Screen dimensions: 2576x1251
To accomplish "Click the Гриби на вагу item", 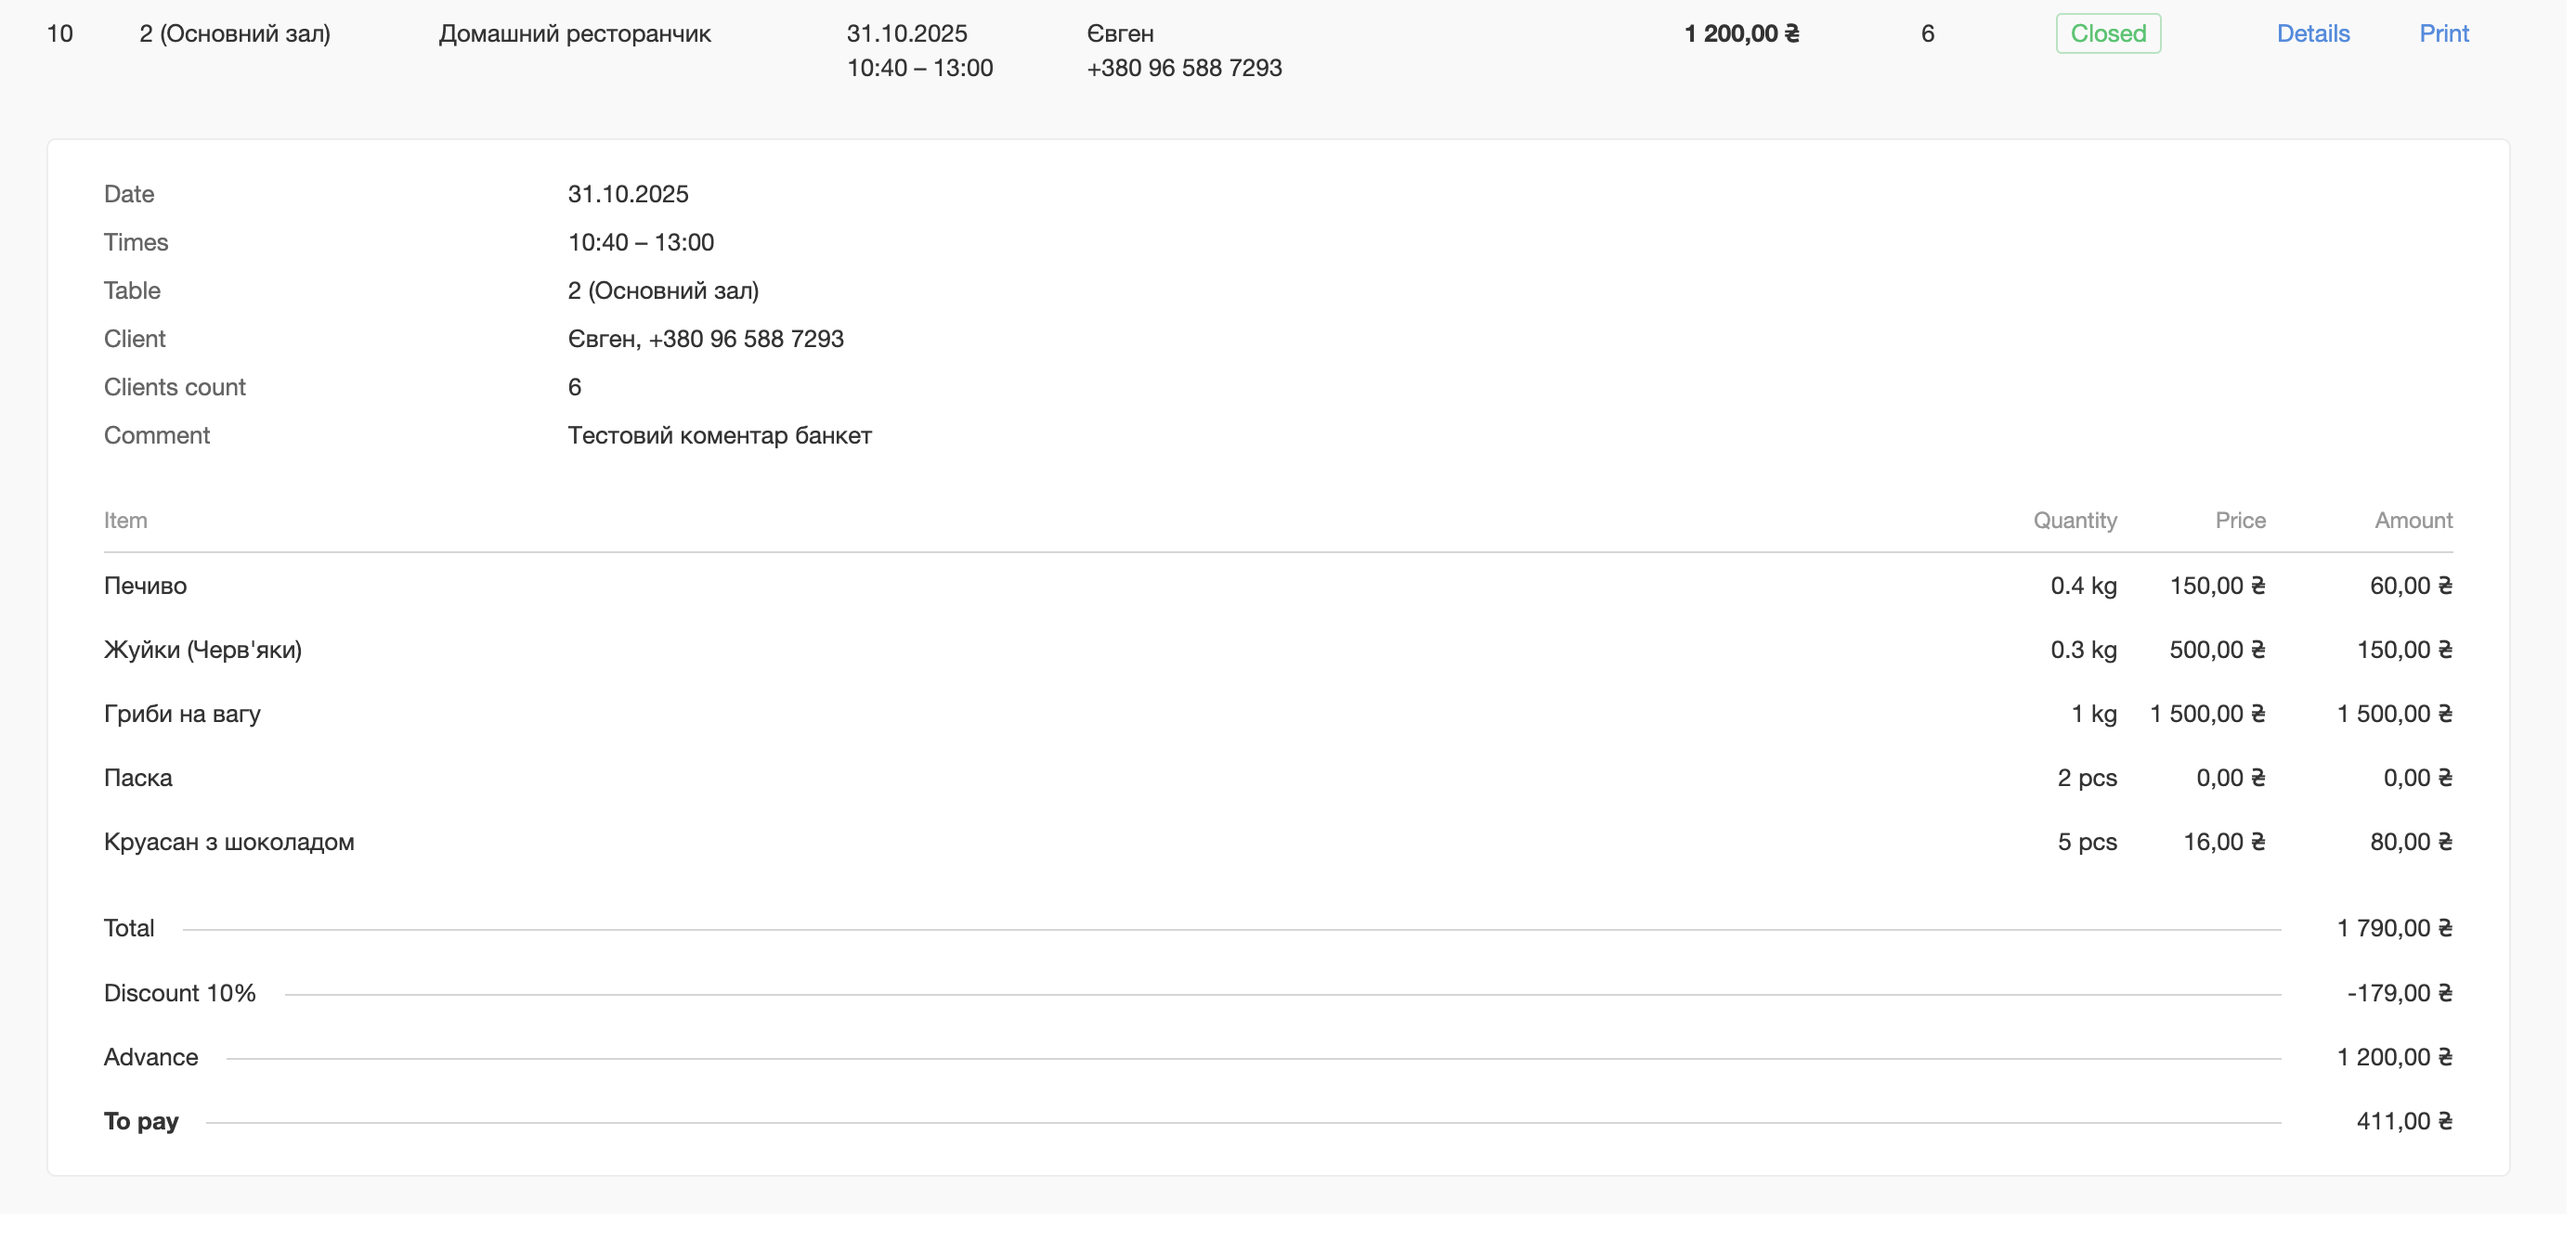I will click(182, 714).
